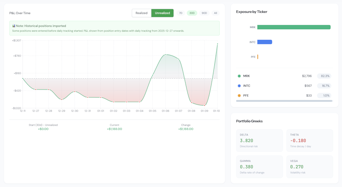The height and width of the screenshot is (187, 342).
Task: Click the 12-27 data point on chart
Action: 36,89
